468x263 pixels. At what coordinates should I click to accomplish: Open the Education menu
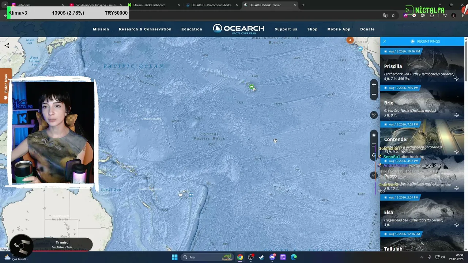coord(192,29)
